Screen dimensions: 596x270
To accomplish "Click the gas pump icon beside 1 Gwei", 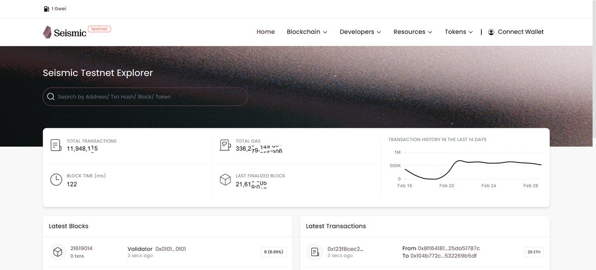I will [46, 9].
